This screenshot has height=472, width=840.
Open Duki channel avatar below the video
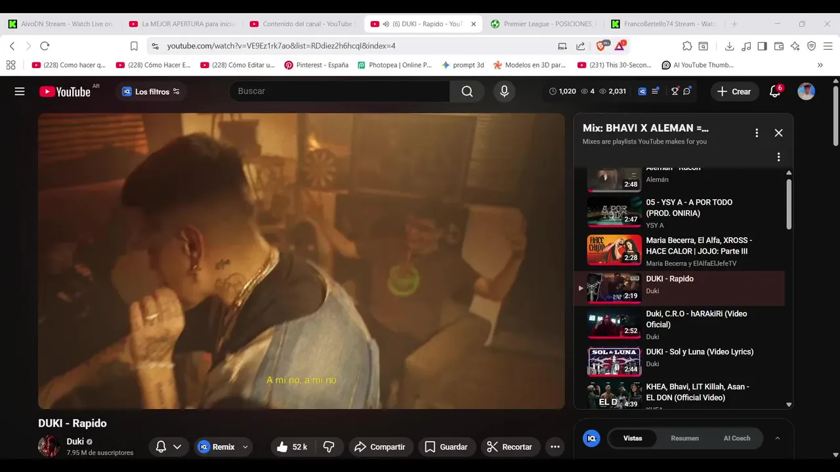pos(49,446)
